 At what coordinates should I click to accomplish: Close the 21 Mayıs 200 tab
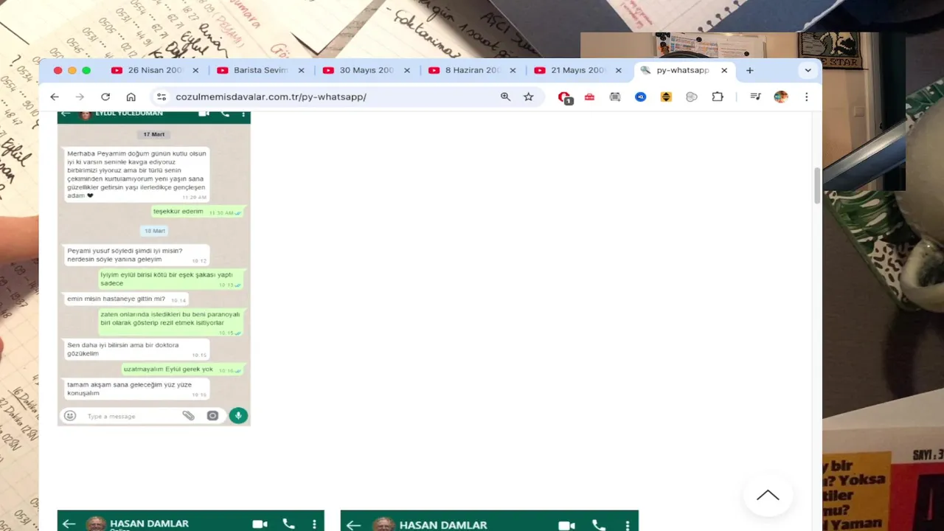[x=619, y=70]
